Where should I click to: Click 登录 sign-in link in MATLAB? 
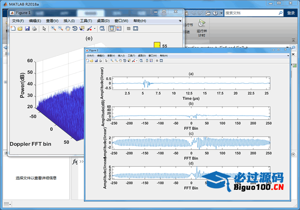[291, 13]
